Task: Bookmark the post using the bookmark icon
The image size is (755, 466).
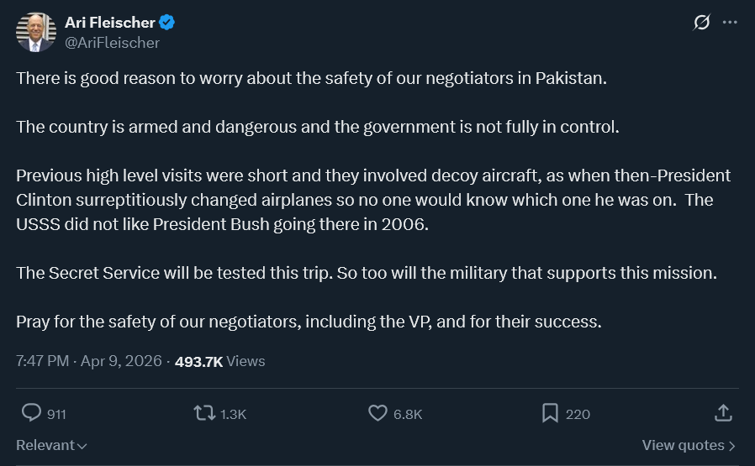Action: pos(550,413)
